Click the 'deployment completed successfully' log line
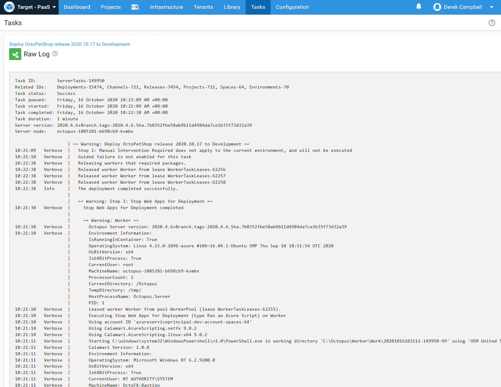The width and height of the screenshot is (501, 387). (x=128, y=188)
